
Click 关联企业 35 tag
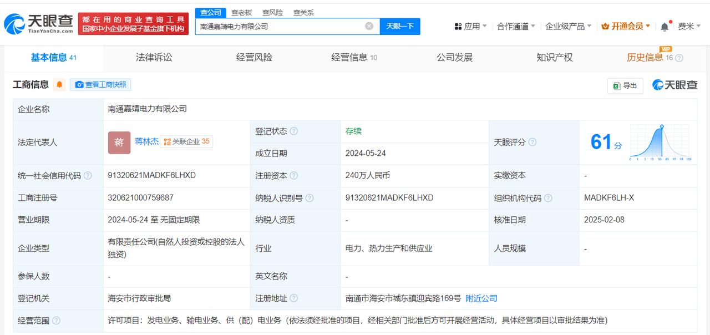point(186,142)
